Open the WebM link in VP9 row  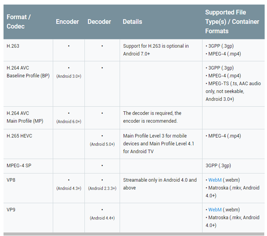pyautogui.click(x=215, y=210)
